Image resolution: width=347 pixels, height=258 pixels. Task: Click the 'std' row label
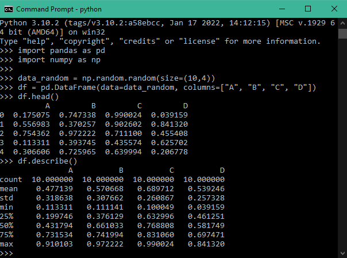click(x=7, y=198)
